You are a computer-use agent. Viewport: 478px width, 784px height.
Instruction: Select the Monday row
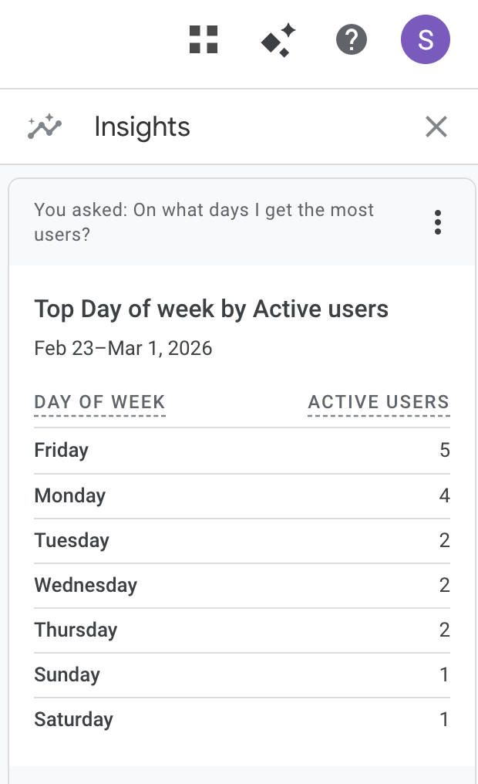[x=70, y=495]
